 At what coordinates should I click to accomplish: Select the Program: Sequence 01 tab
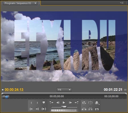18,3
